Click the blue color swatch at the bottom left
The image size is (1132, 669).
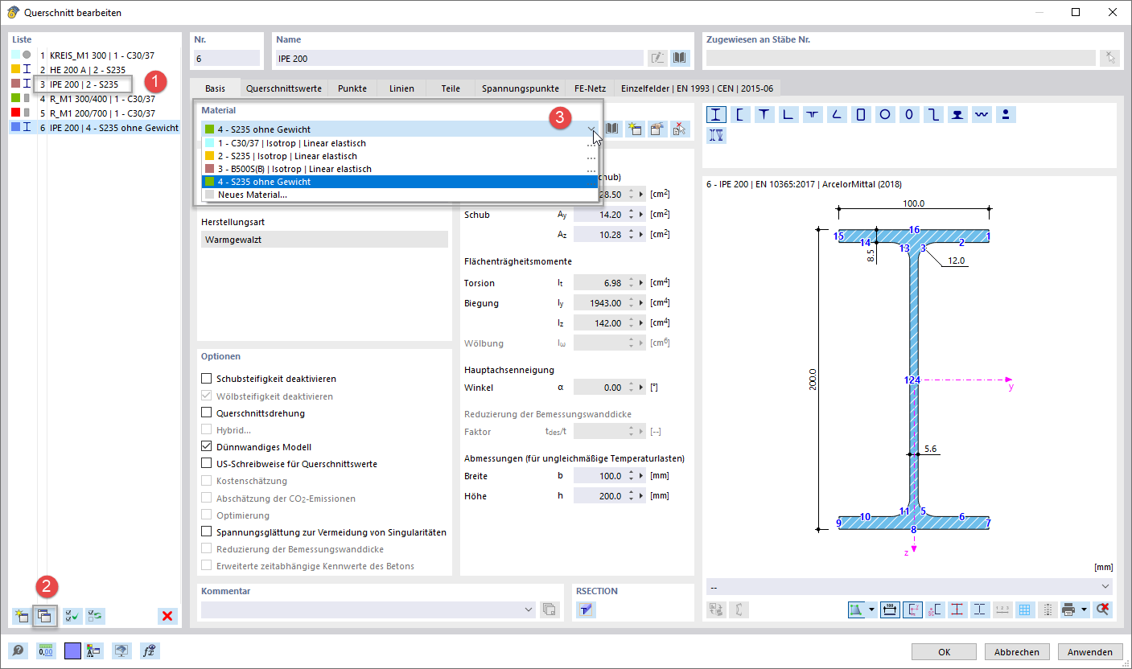tap(73, 651)
